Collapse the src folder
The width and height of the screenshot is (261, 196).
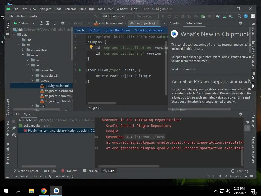[x=18, y=45]
